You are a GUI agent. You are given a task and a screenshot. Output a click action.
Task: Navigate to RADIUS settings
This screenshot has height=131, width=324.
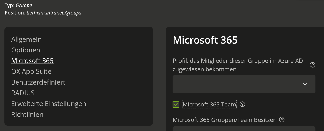pyautogui.click(x=23, y=93)
